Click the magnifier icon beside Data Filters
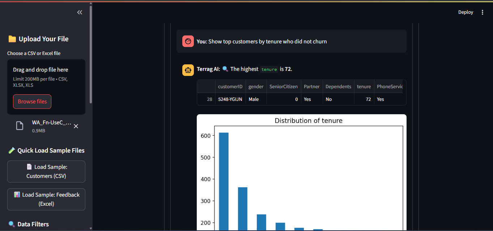The image size is (493, 231). (12, 224)
